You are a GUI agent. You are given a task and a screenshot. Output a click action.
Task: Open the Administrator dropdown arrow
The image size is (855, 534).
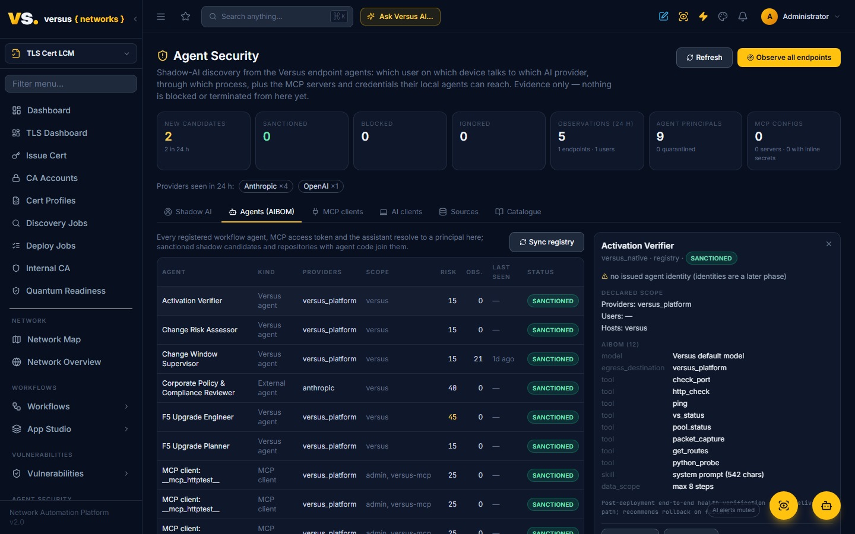coord(837,17)
